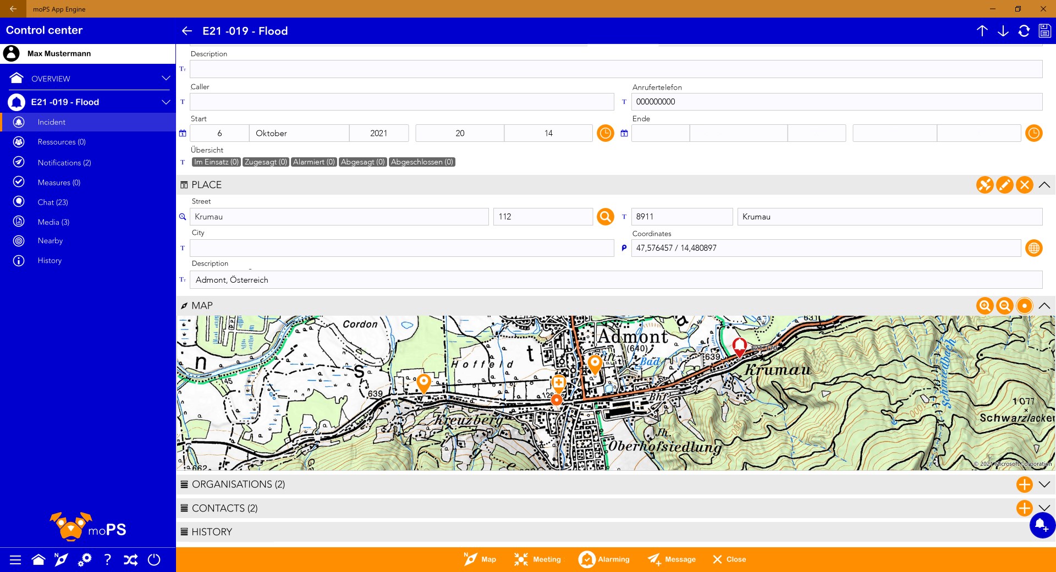
Task: Click the Alarmiert (0) status tag
Action: pos(314,162)
